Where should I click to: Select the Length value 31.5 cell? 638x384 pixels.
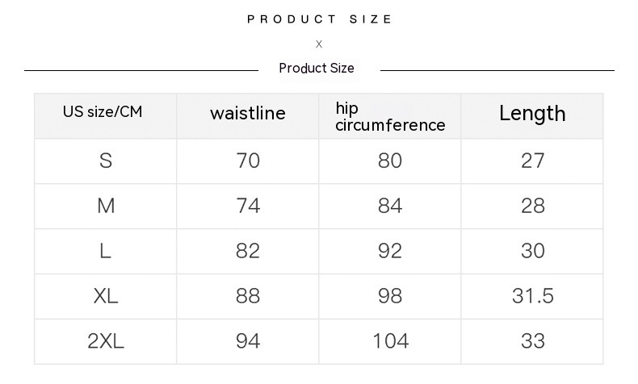tap(533, 296)
